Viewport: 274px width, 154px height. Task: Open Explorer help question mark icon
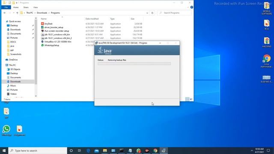pyautogui.click(x=192, y=7)
